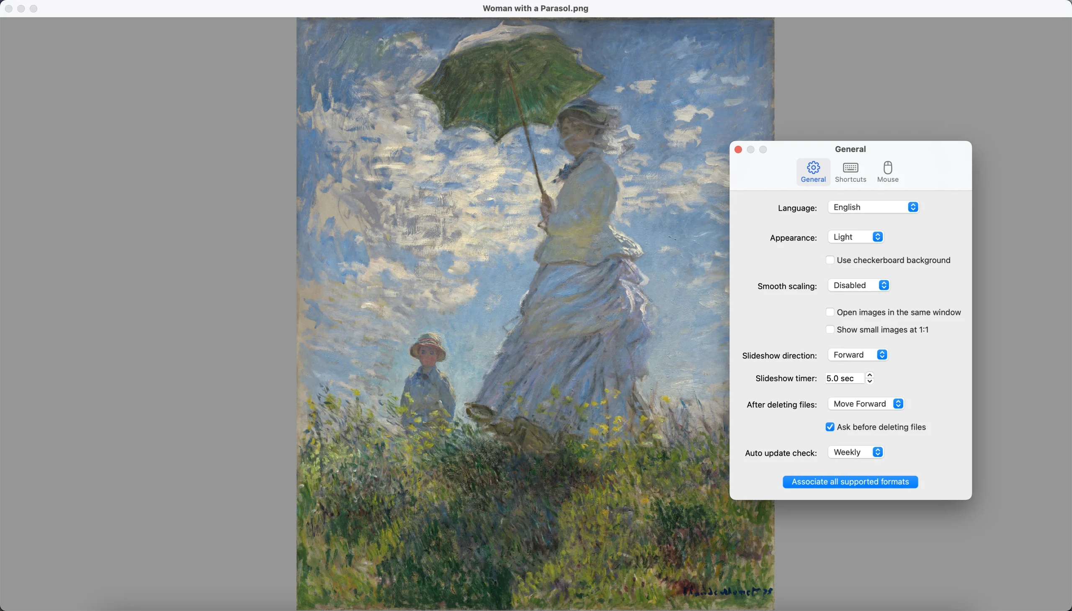
Task: Click the blue arrows on Language popup
Action: pyautogui.click(x=912, y=207)
